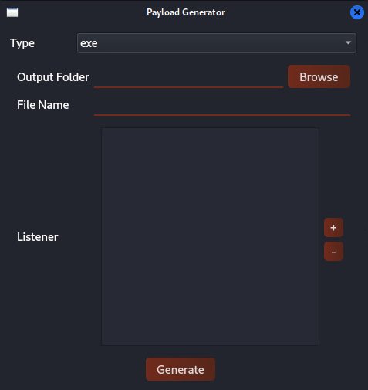Open the window menu icon in title bar
Image resolution: width=368 pixels, height=390 pixels.
(x=12, y=12)
